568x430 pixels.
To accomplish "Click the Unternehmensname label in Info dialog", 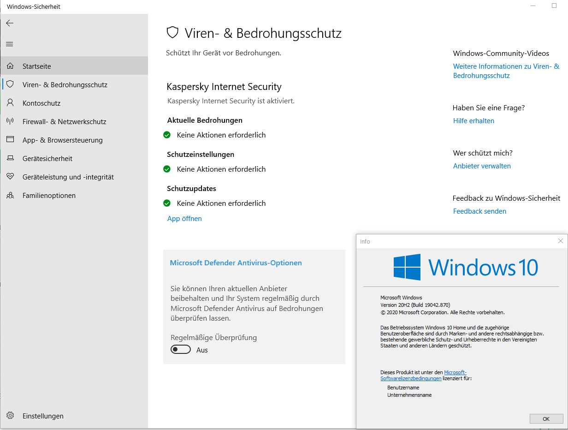I will (409, 395).
